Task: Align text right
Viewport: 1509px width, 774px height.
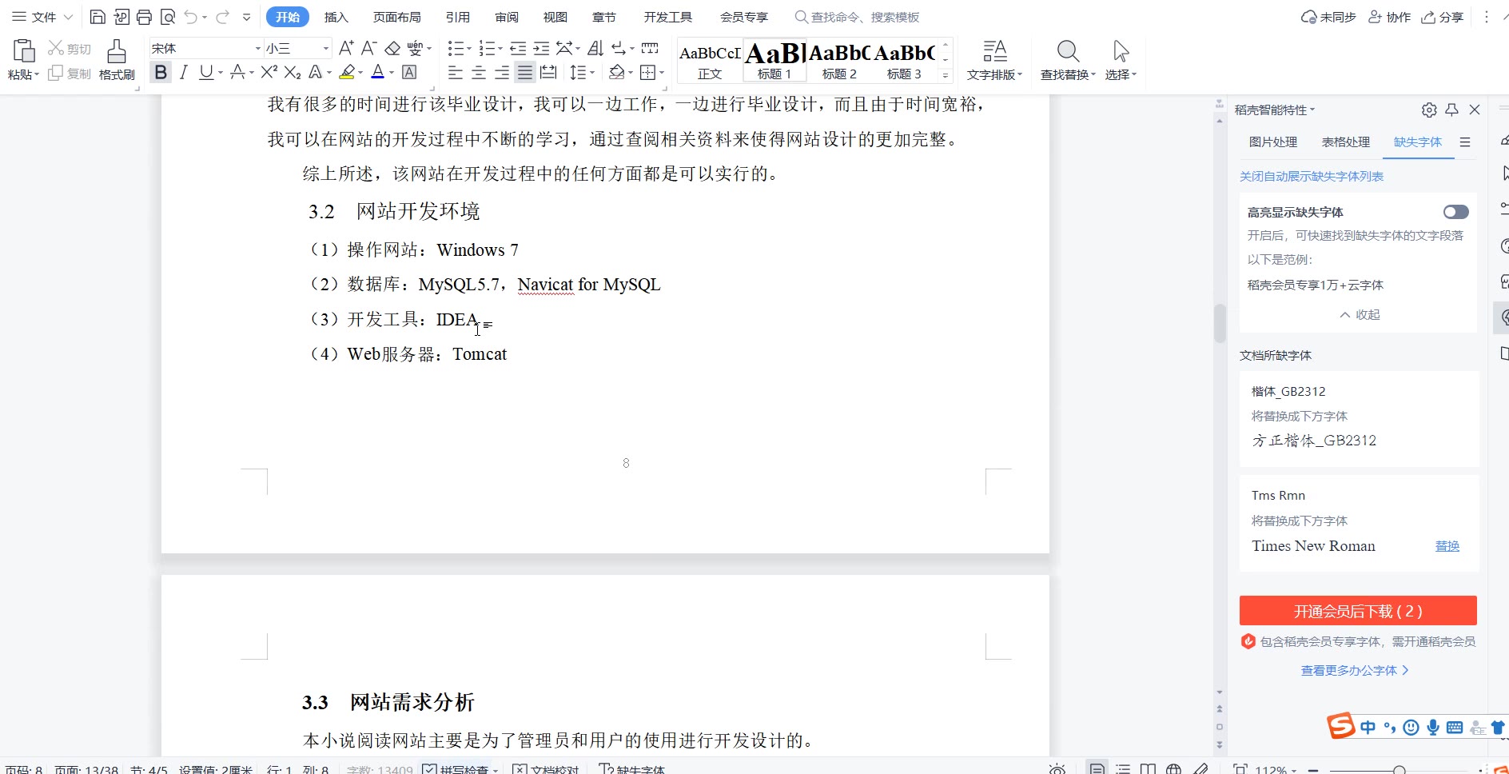Action: pos(502,73)
